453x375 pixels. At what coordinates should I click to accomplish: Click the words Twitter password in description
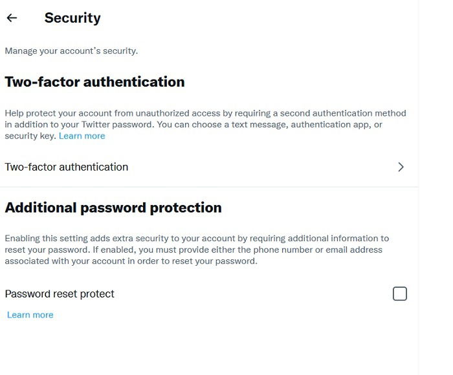(116, 125)
